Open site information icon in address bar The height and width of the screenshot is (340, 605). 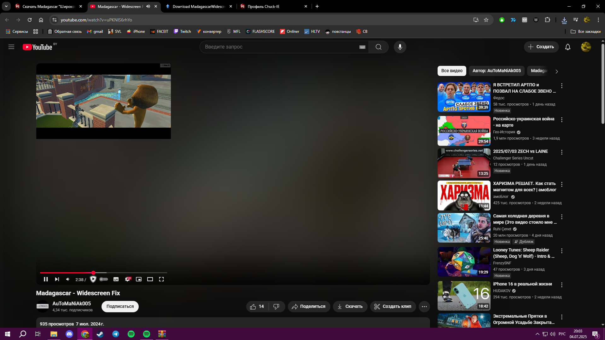point(54,20)
